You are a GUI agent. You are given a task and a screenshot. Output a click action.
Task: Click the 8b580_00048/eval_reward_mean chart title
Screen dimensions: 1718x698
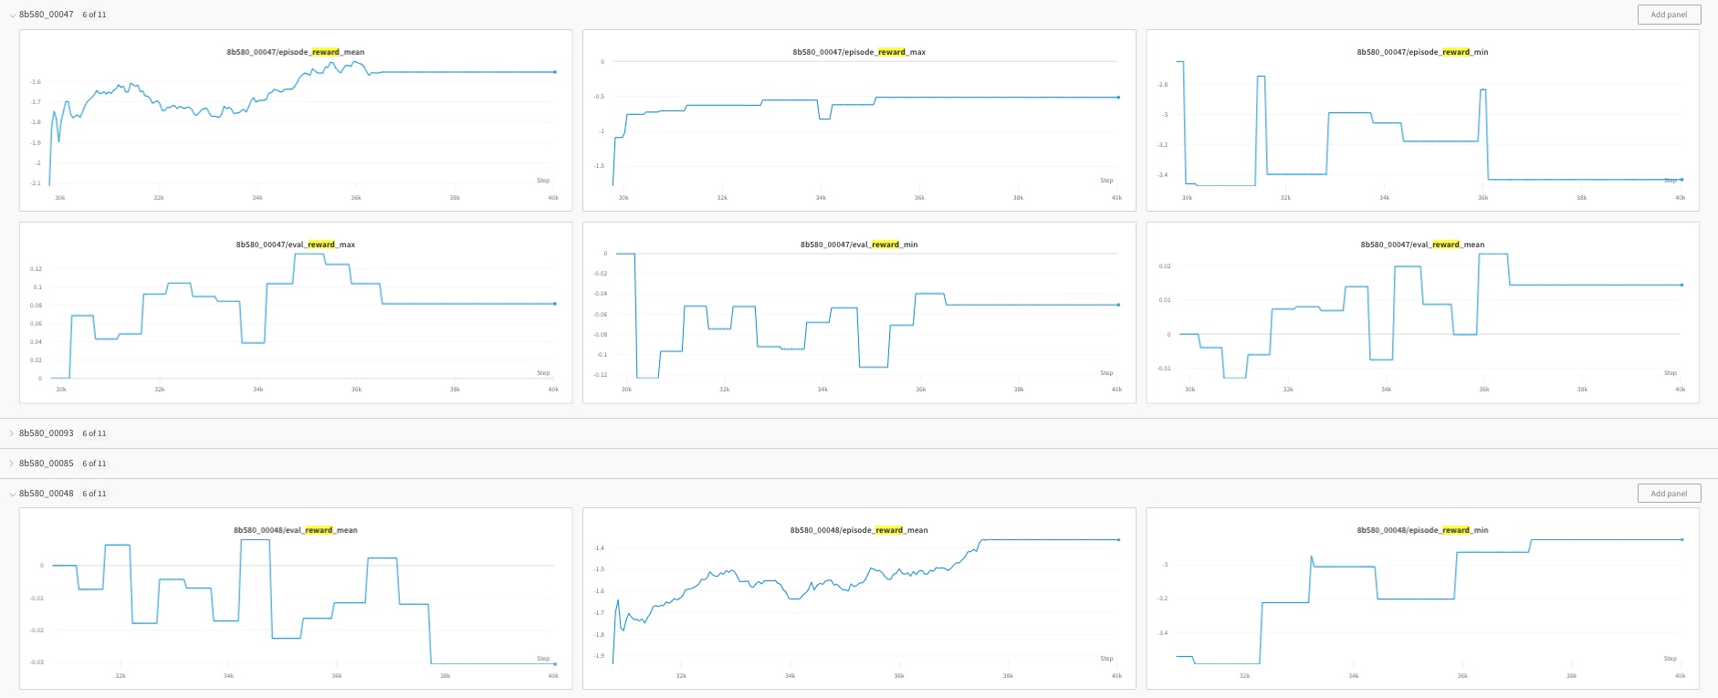pos(296,530)
